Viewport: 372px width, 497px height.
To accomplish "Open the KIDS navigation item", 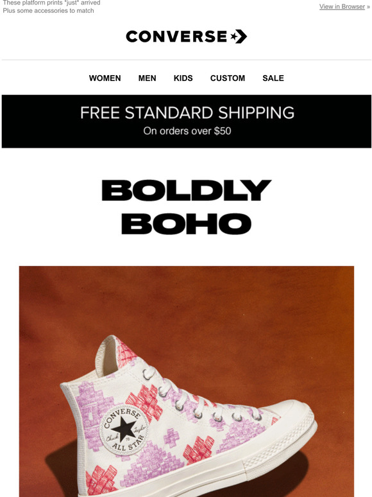I will point(183,78).
